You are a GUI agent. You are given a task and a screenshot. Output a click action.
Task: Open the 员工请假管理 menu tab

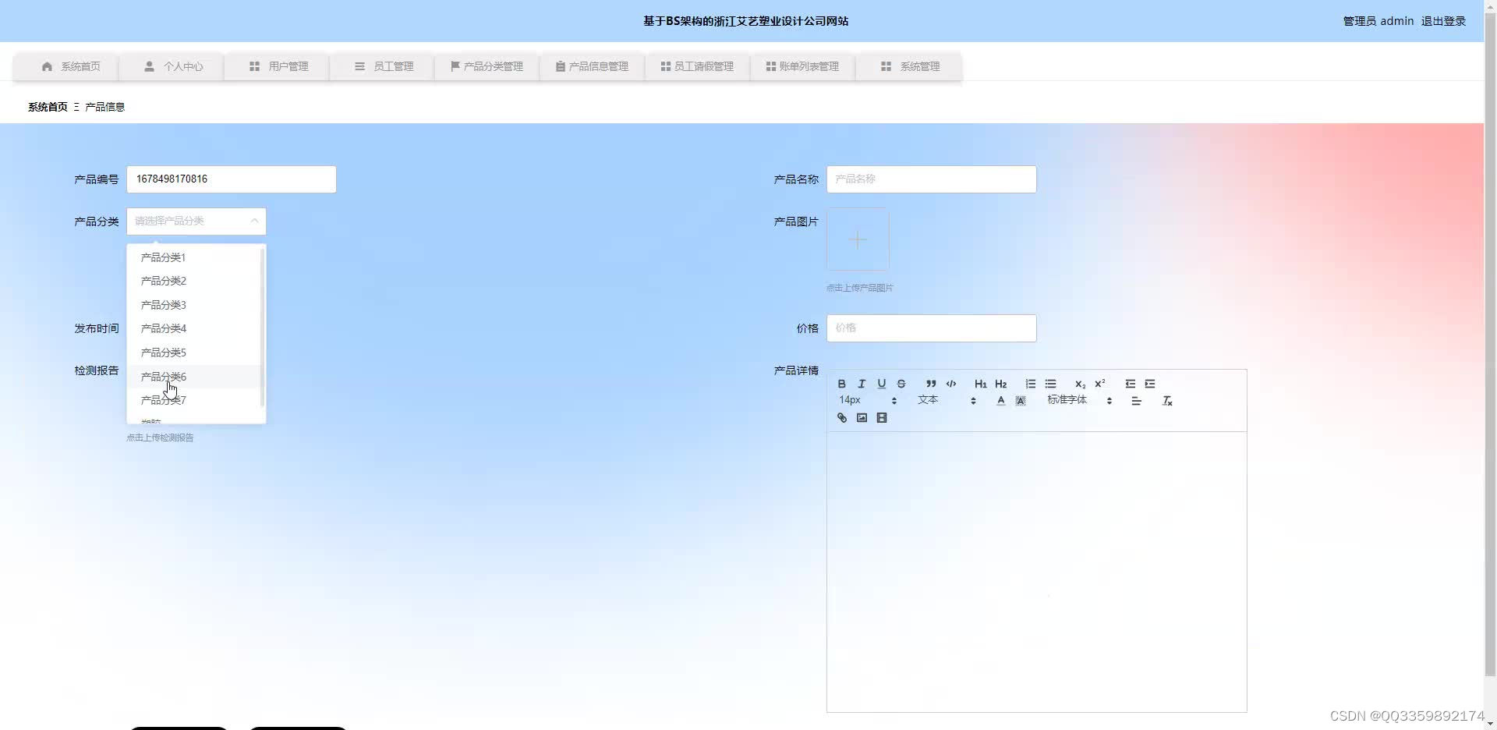coord(698,66)
